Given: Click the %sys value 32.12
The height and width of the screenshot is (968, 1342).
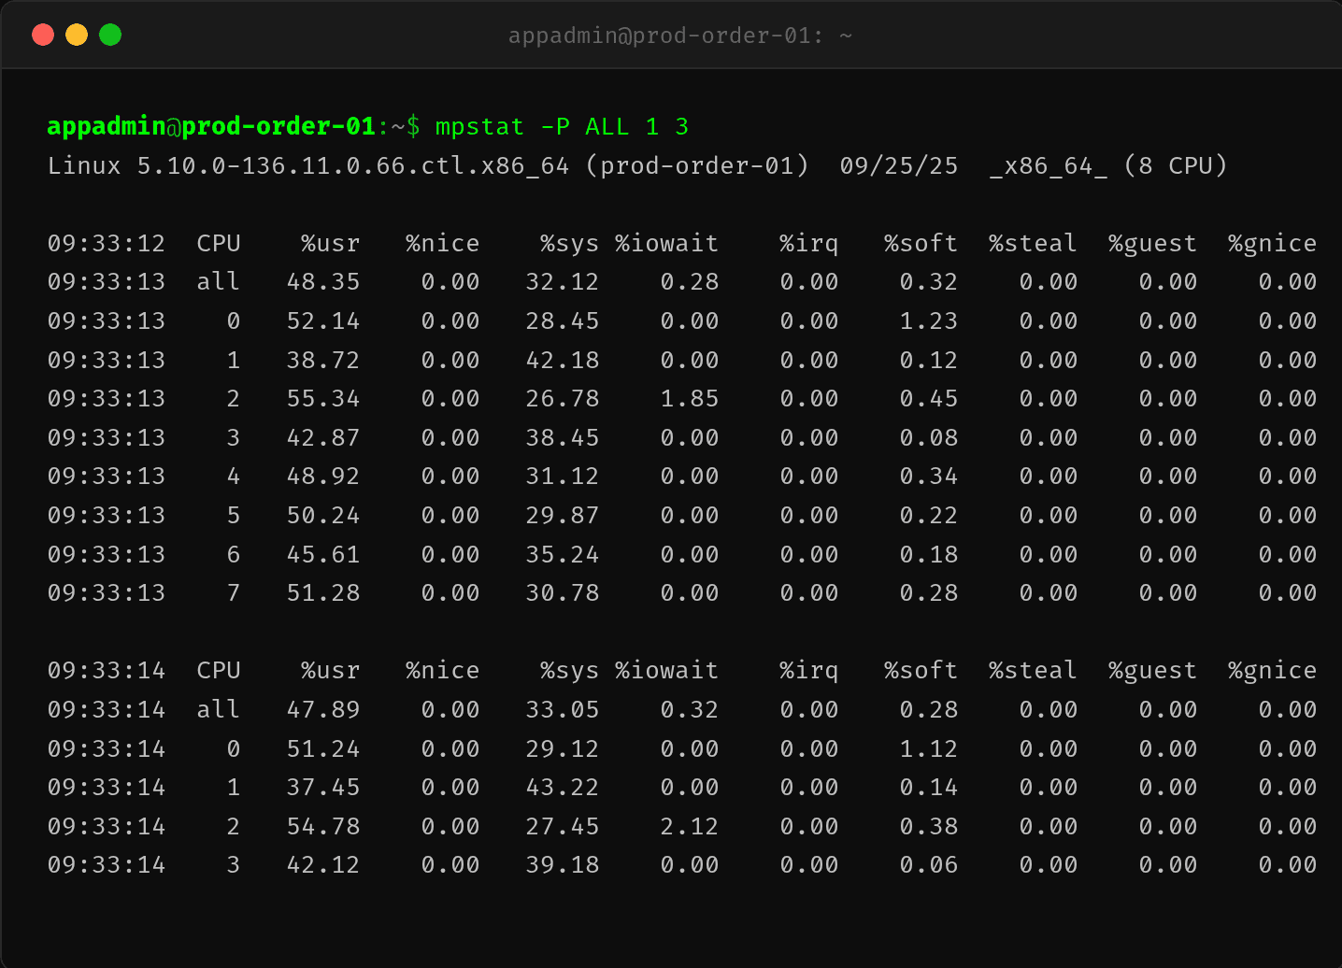Looking at the screenshot, I should (x=562, y=281).
